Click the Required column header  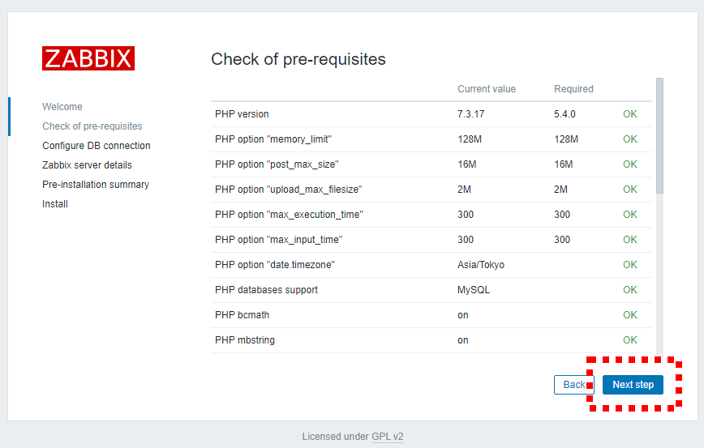point(573,89)
